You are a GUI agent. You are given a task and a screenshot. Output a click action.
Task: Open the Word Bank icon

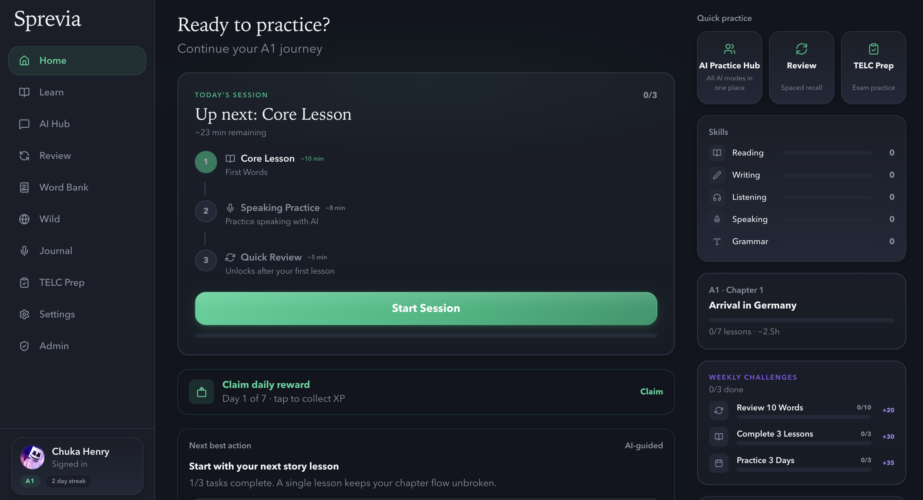24,187
